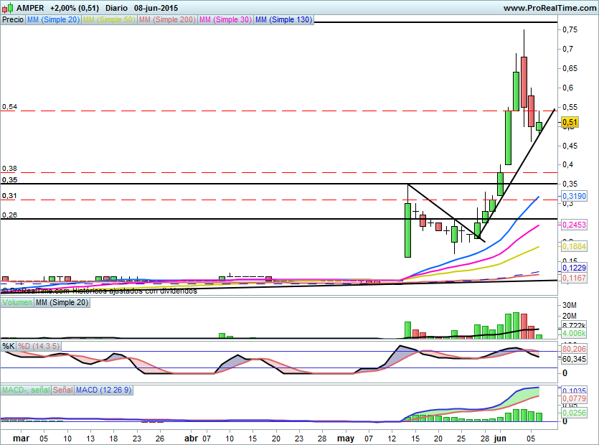Viewport: 599px width, 445px height.
Task: Select the Precio legend tab
Action: pos(12,20)
